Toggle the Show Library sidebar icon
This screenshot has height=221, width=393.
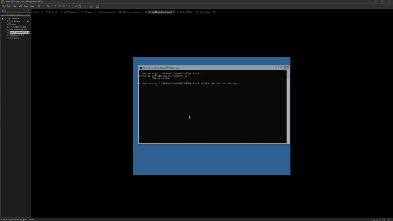pos(71,6)
